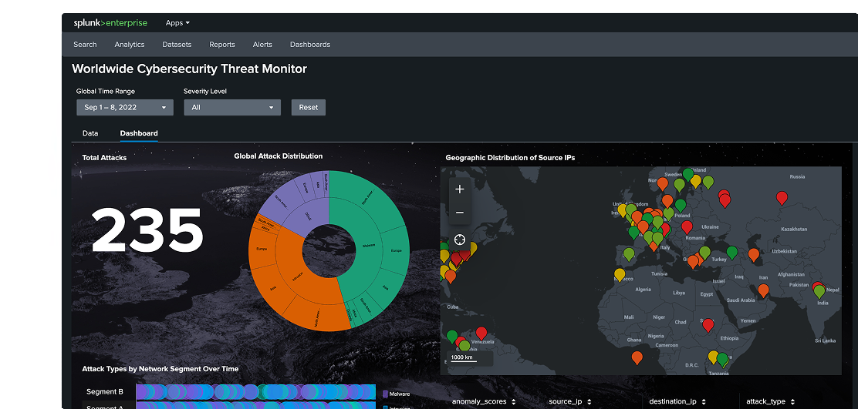Click the purple Malware legend swatch

click(386, 394)
